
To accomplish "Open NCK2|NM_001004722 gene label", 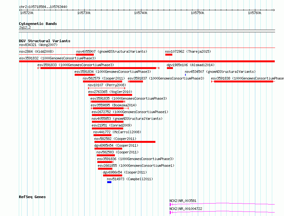I will (186, 209).
